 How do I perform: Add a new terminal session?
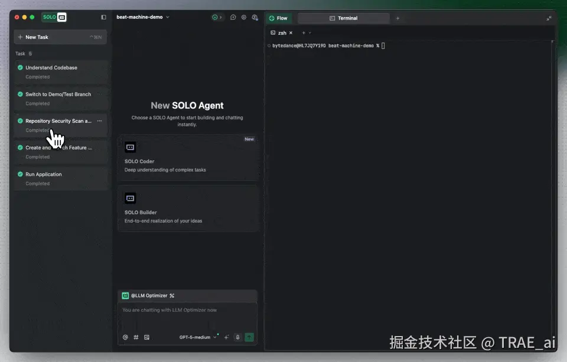click(x=304, y=32)
